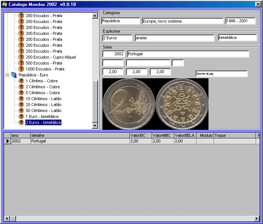This screenshot has width=263, height=224.
Task: Click the grid horizontal scrollbar right arrow
Action: click(x=257, y=218)
